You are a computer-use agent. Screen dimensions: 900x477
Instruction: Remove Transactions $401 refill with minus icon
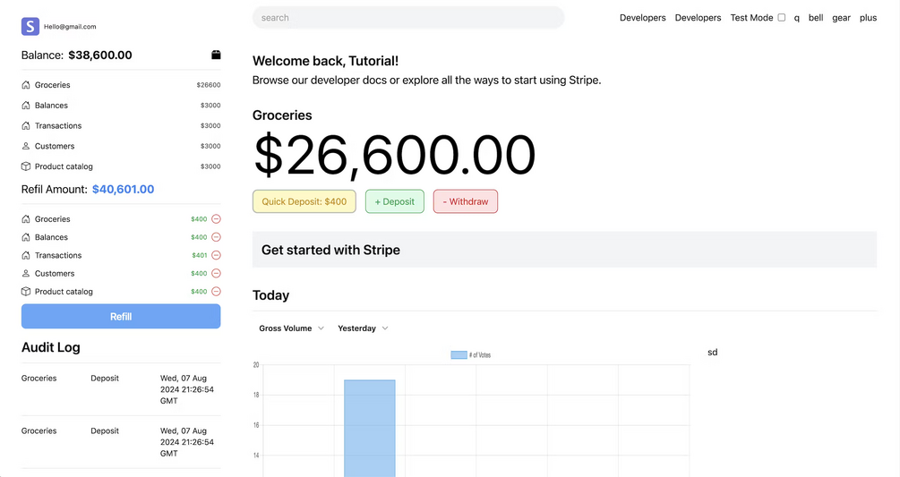click(216, 255)
